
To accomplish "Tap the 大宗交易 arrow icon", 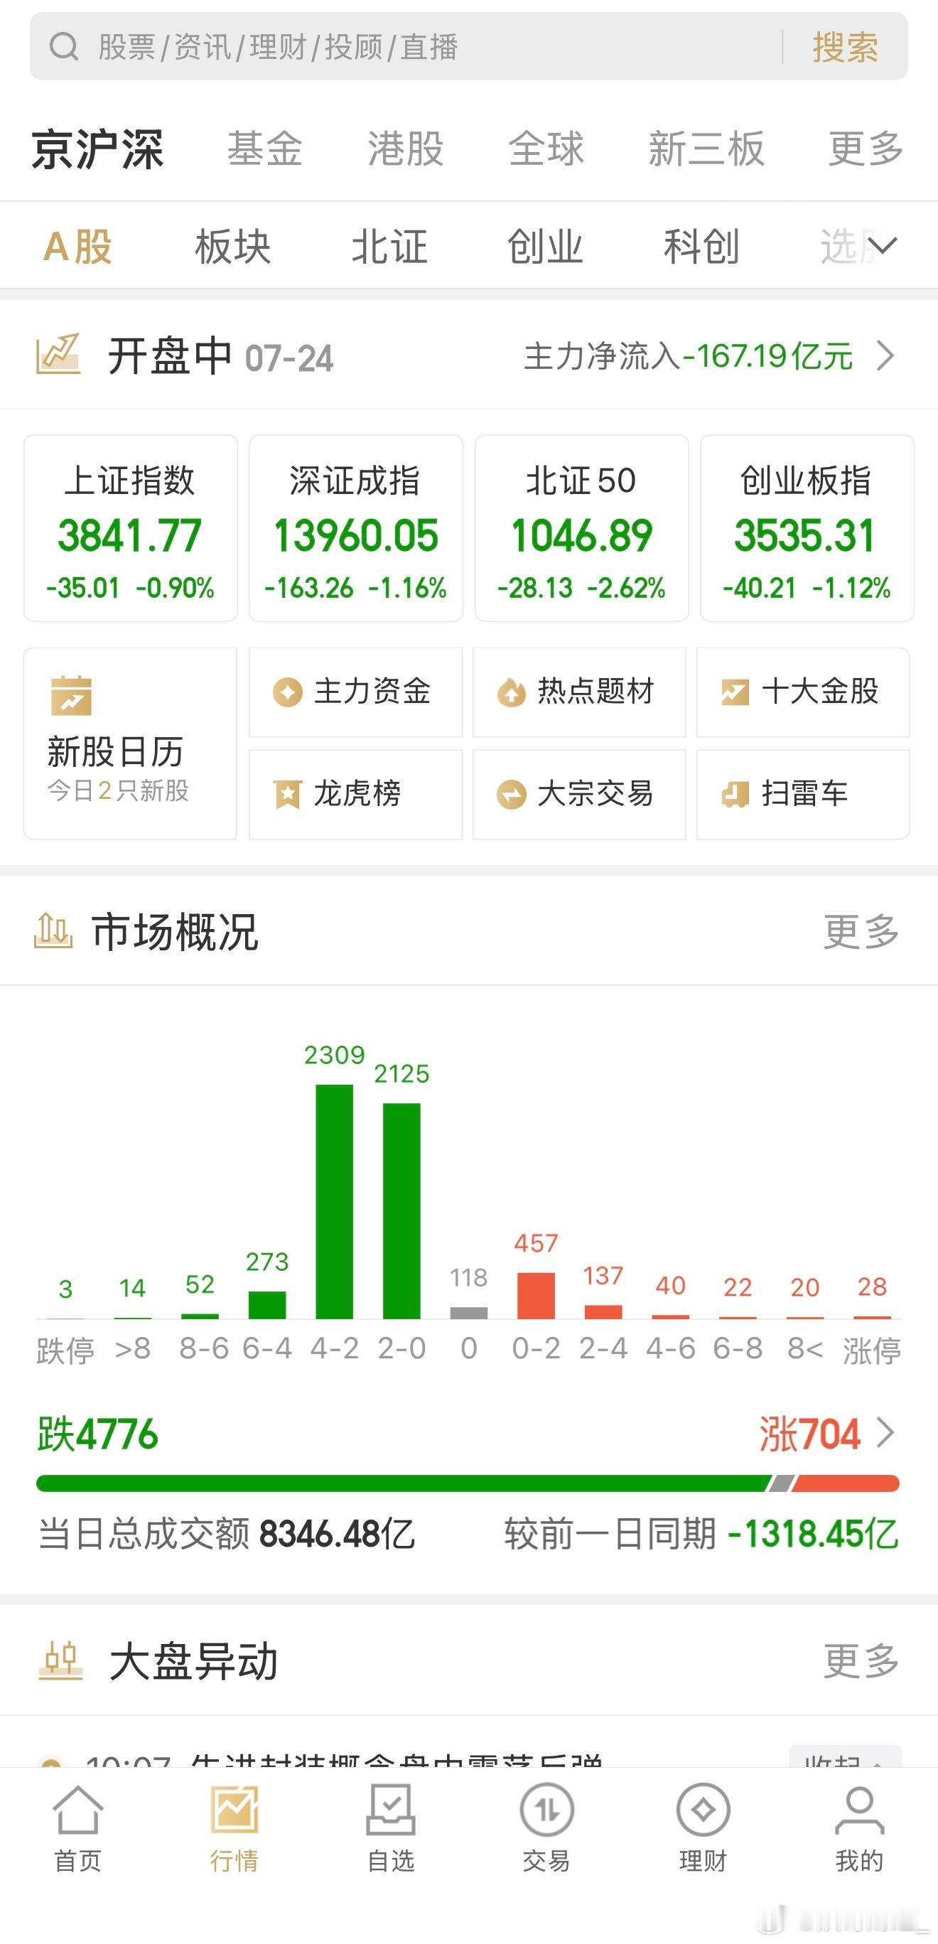I will point(511,795).
